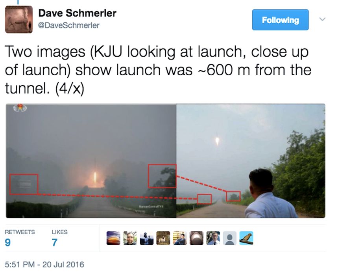Open left launch image with red boxes

pyautogui.click(x=91, y=161)
